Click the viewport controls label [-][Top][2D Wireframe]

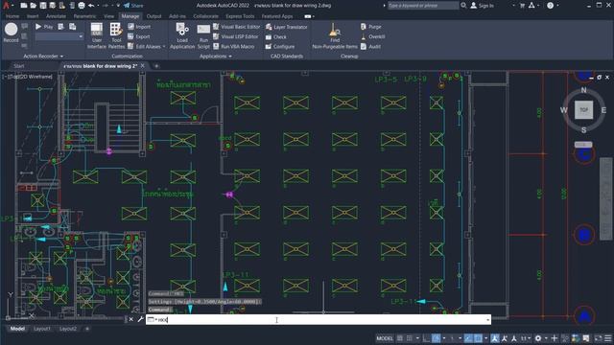tap(28, 77)
